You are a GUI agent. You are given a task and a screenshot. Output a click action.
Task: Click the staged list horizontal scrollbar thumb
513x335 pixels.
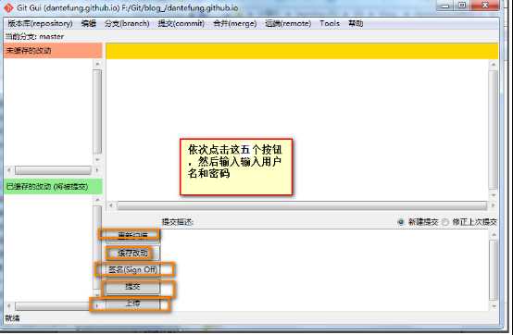click(53, 306)
